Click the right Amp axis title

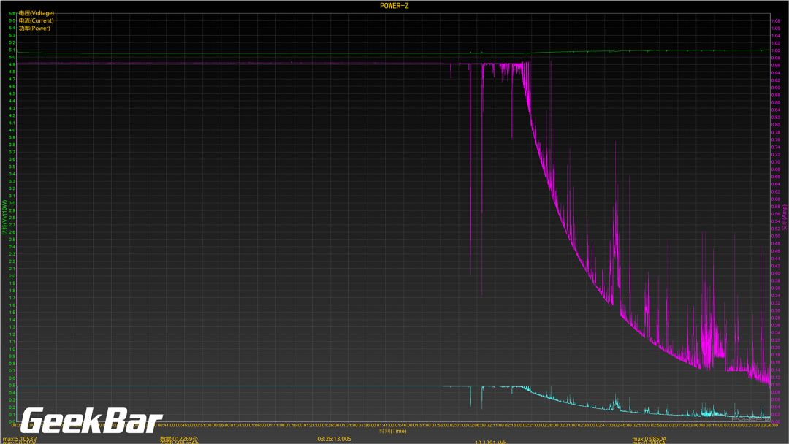[785, 218]
